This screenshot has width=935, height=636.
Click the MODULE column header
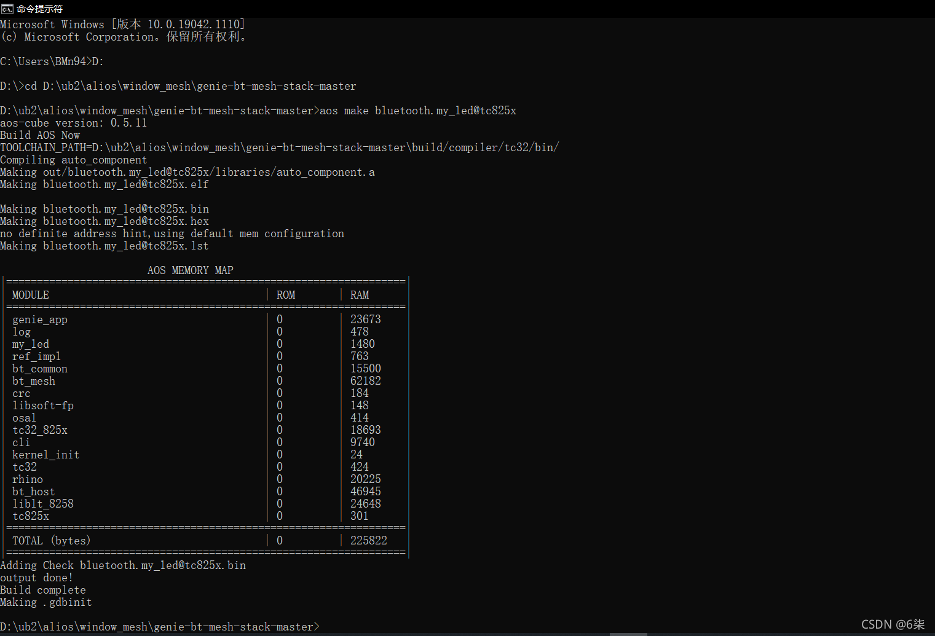pos(31,295)
